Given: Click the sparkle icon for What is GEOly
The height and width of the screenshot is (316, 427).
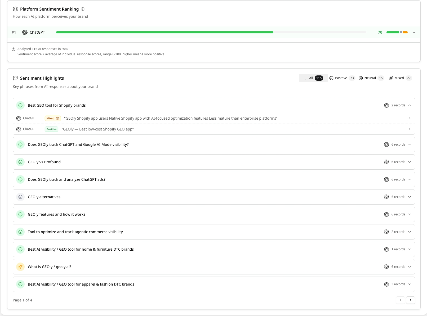Looking at the screenshot, I should coord(20,267).
